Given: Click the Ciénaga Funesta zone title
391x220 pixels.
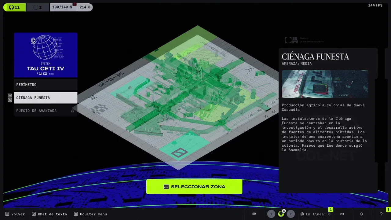Looking at the screenshot, I should coord(315,57).
